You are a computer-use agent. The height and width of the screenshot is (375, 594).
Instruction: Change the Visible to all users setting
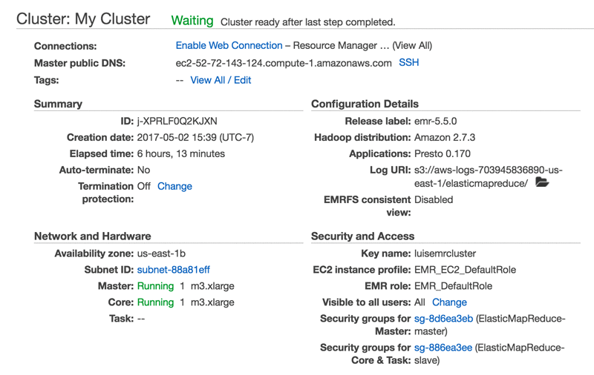point(449,302)
